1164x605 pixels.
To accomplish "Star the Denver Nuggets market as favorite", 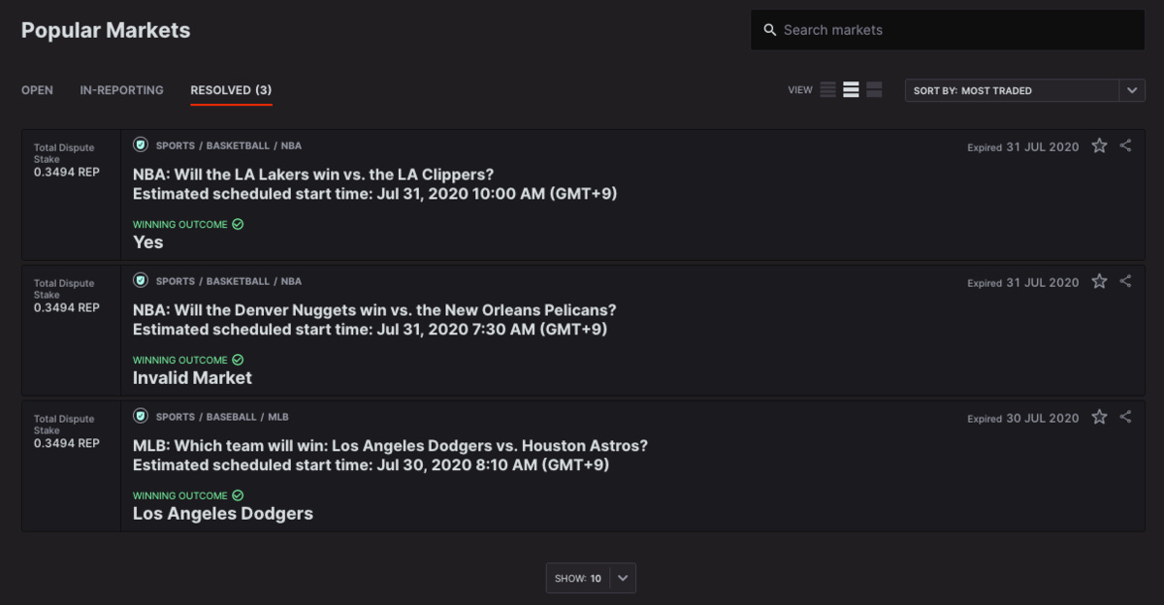I will pos(1099,281).
